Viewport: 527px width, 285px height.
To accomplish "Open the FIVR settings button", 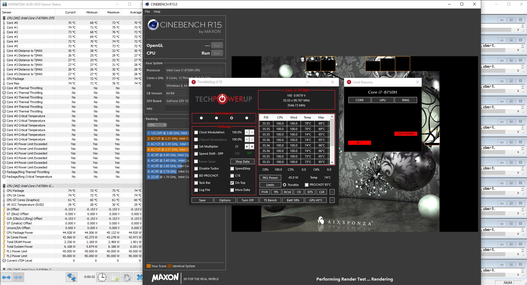I will click(265, 192).
